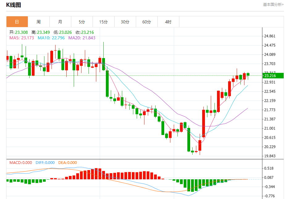This screenshot has width=288, height=199.
Task: Click the 24.089 price axis label
Action: tap(270, 54)
